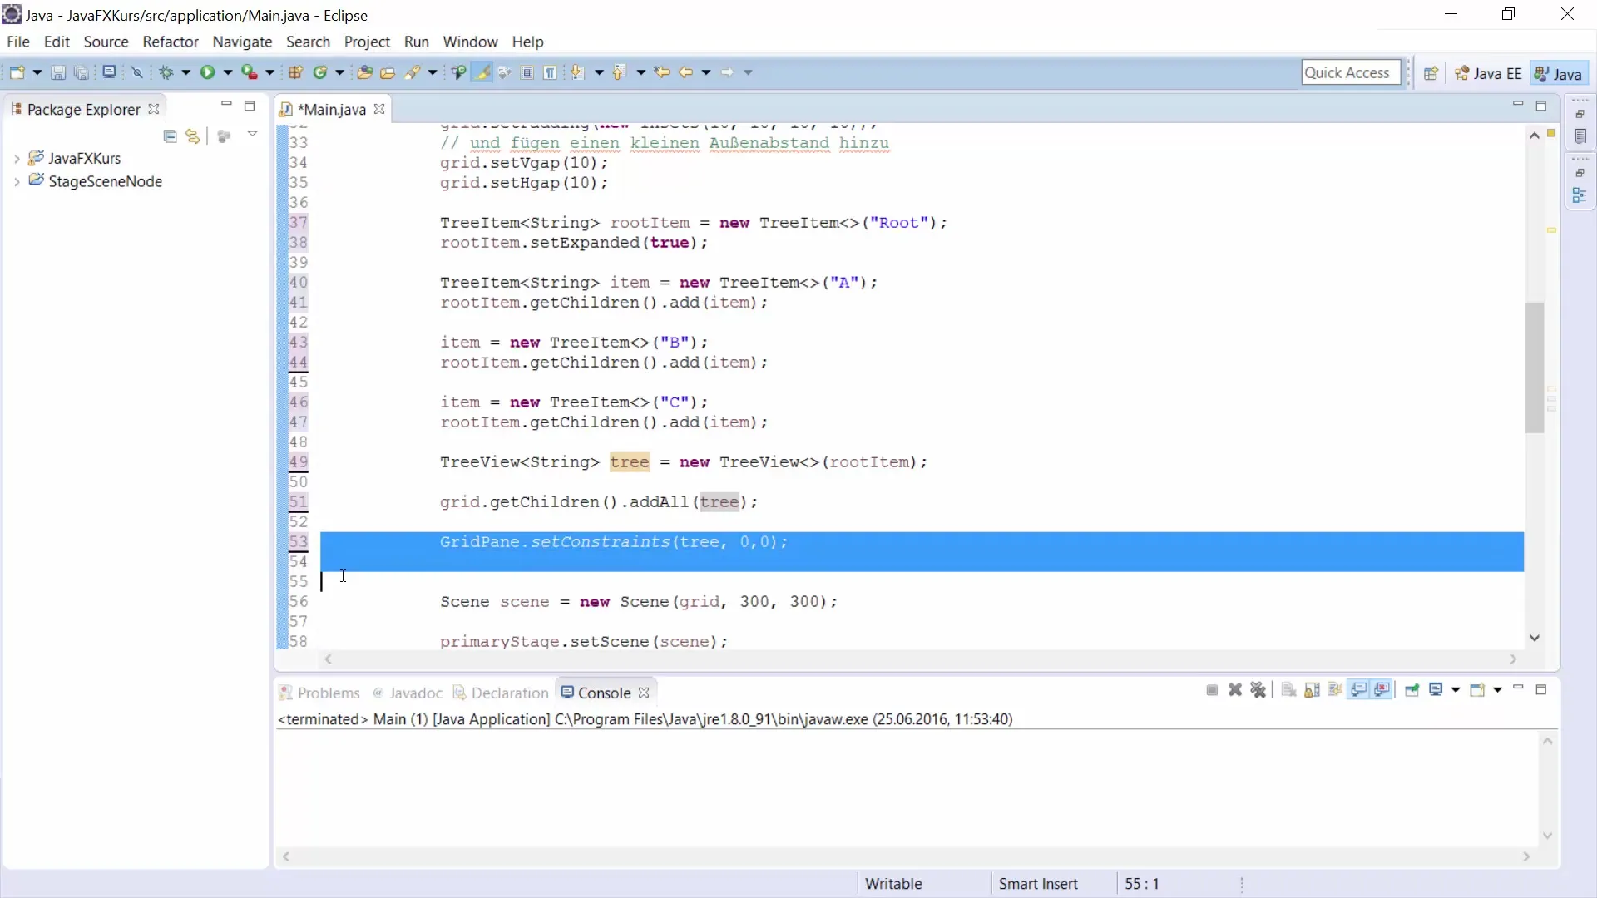Save the current Main.java file
This screenshot has width=1597, height=898.
pyautogui.click(x=58, y=72)
